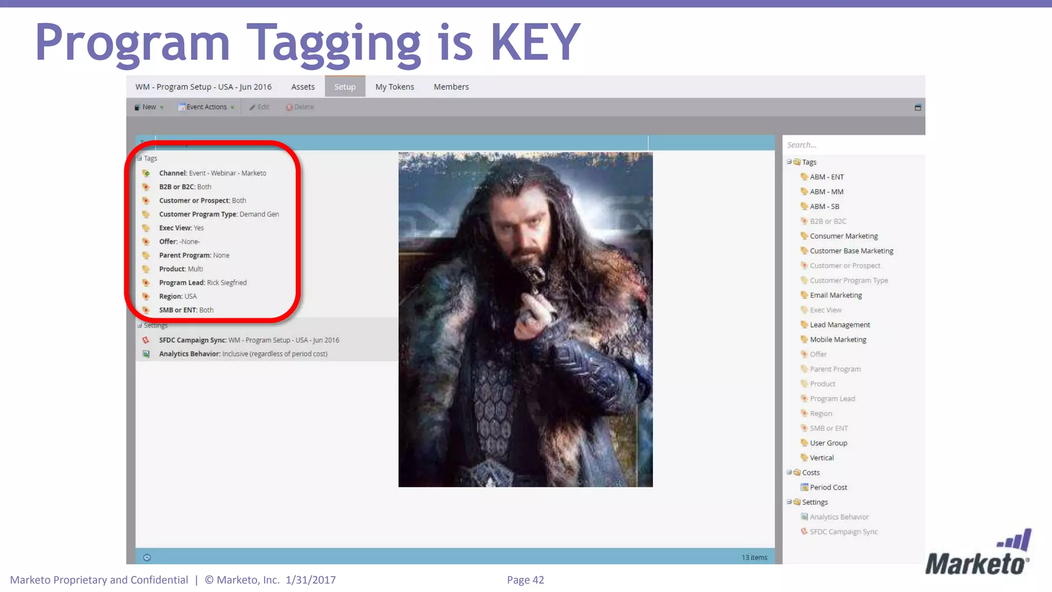Select Channel: Event - Webinar - Marketo row

[x=213, y=173]
